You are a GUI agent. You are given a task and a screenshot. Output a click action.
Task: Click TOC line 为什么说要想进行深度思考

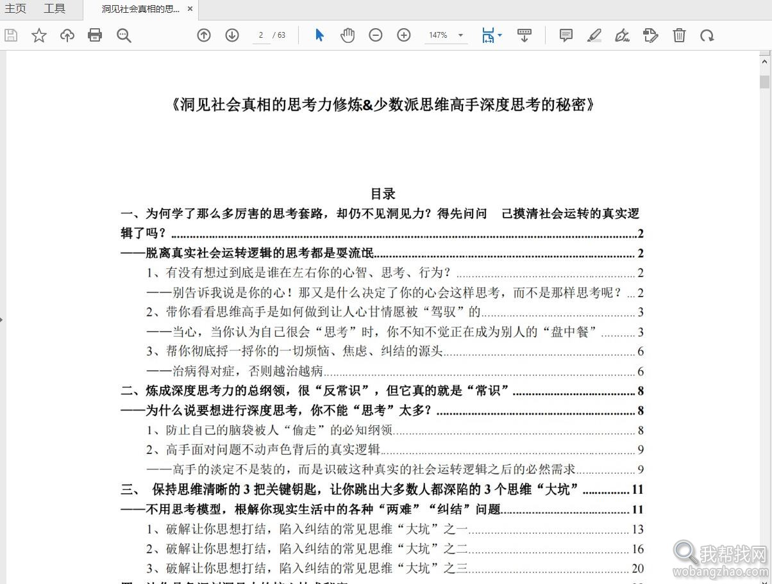click(382, 410)
